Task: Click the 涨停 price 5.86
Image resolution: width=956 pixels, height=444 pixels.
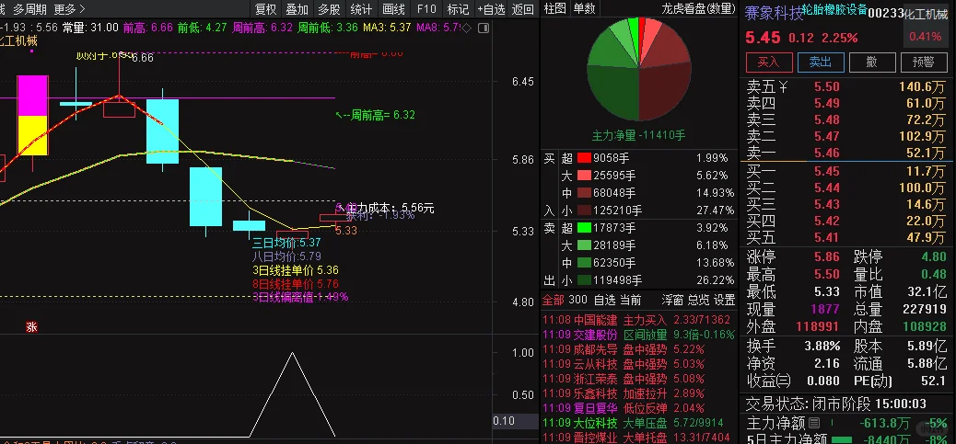Action: pos(826,256)
